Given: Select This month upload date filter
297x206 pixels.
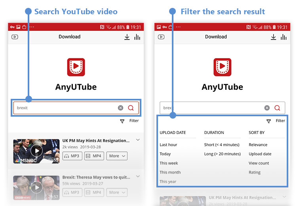Looking at the screenshot, I should [170, 172].
